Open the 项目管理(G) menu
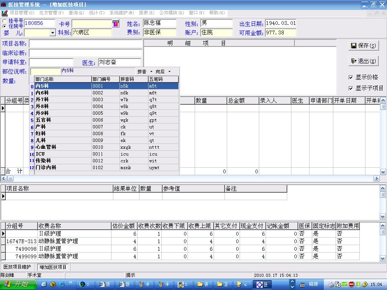Image resolution: width=387 pixels, height=290 pixels. (22, 13)
